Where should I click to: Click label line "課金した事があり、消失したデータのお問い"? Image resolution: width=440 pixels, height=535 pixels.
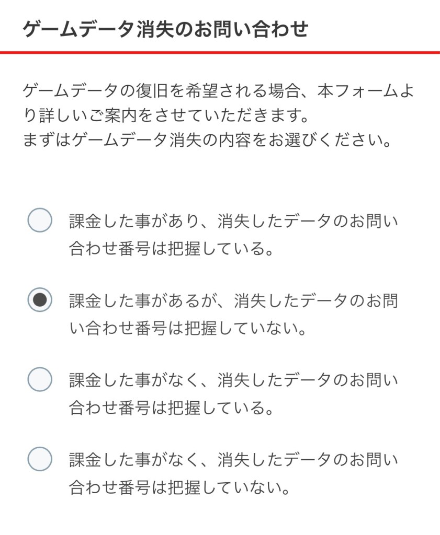(233, 222)
